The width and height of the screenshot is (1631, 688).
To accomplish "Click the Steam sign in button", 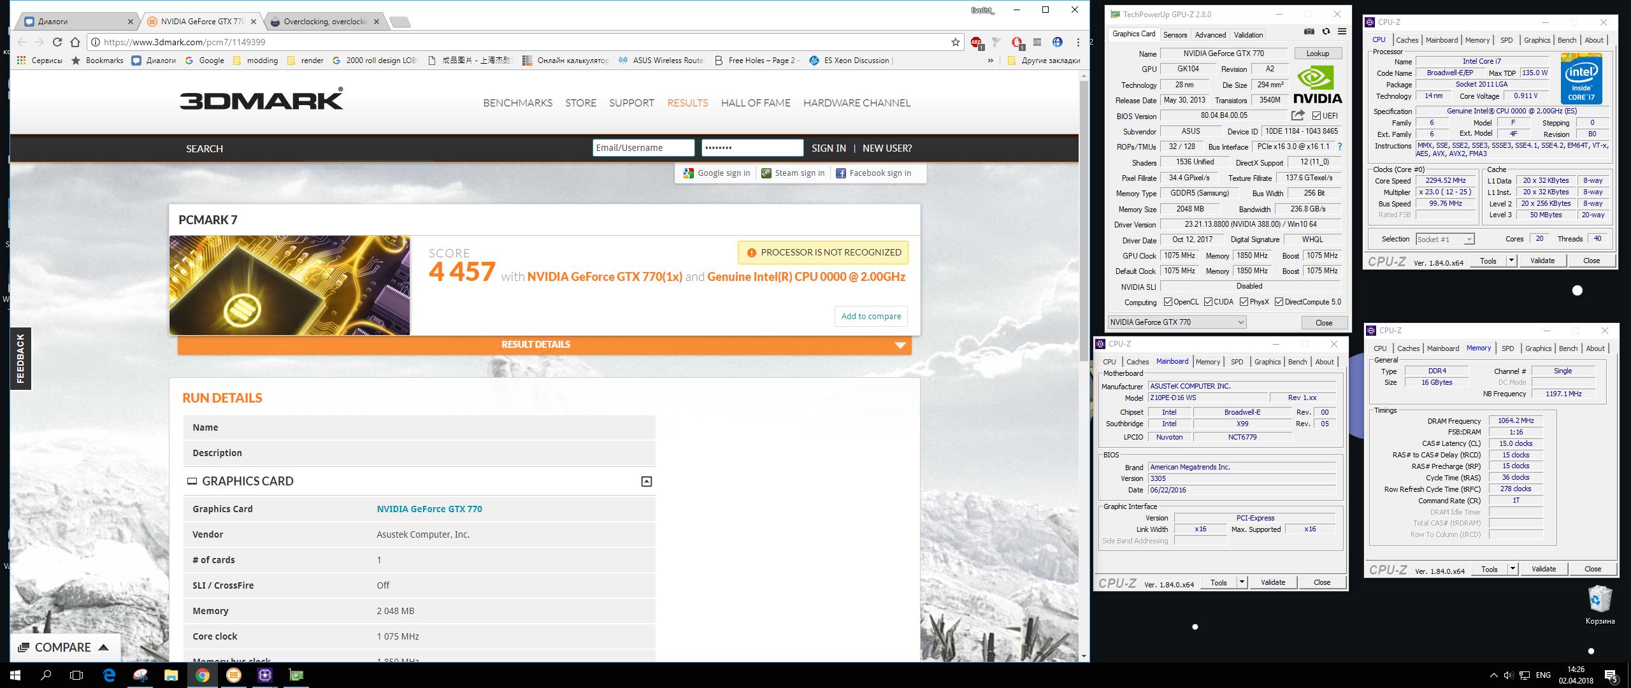I will [793, 173].
